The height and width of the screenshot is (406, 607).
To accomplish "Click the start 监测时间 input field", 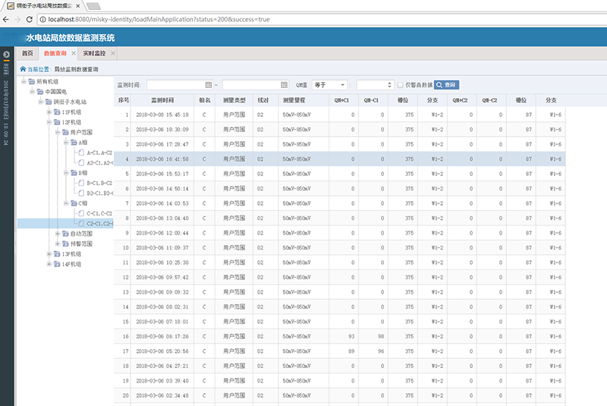I will (175, 85).
